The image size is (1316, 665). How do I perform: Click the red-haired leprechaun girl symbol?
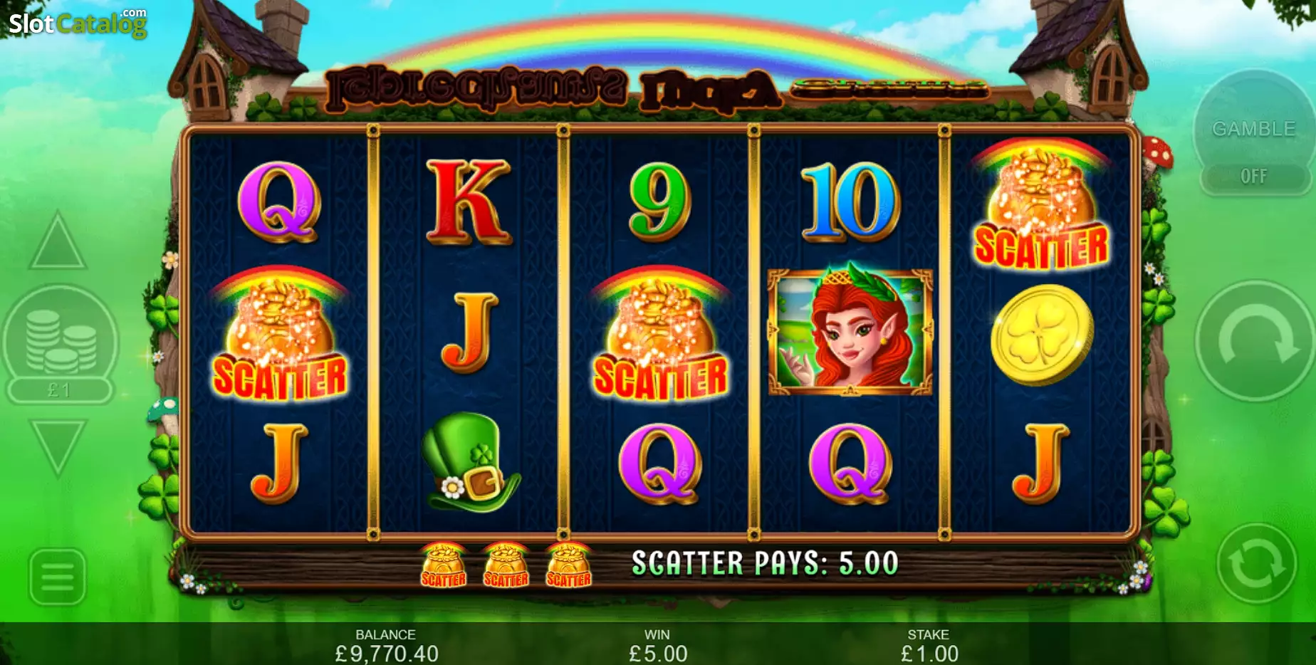click(x=850, y=332)
